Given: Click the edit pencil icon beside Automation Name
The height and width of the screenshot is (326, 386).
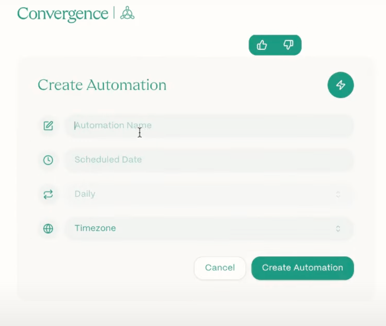Looking at the screenshot, I should click(48, 126).
